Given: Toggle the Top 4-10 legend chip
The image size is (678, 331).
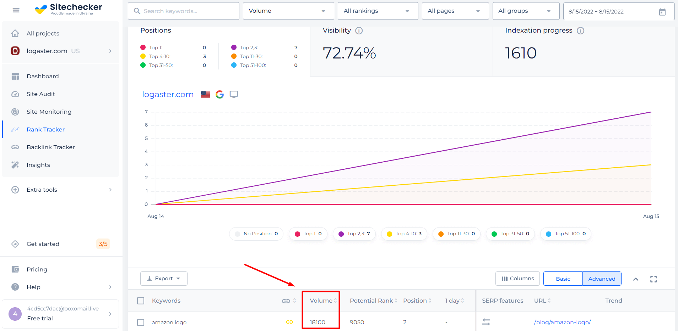Looking at the screenshot, I should [404, 234].
